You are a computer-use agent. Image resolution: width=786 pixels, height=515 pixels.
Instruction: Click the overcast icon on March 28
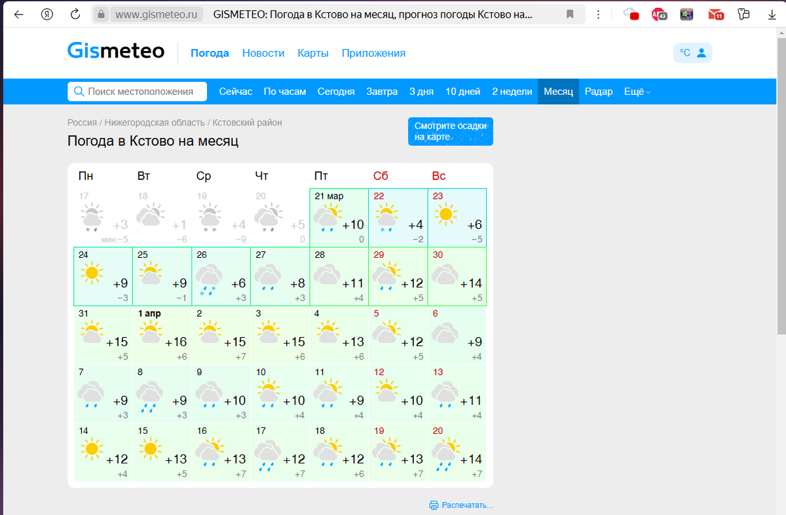click(x=327, y=275)
